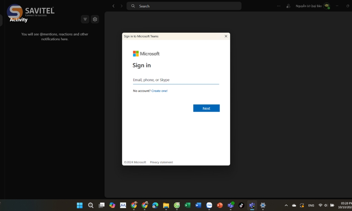Image resolution: width=352 pixels, height=211 pixels.
Task: Open TikTok from the taskbar
Action: [241, 205]
